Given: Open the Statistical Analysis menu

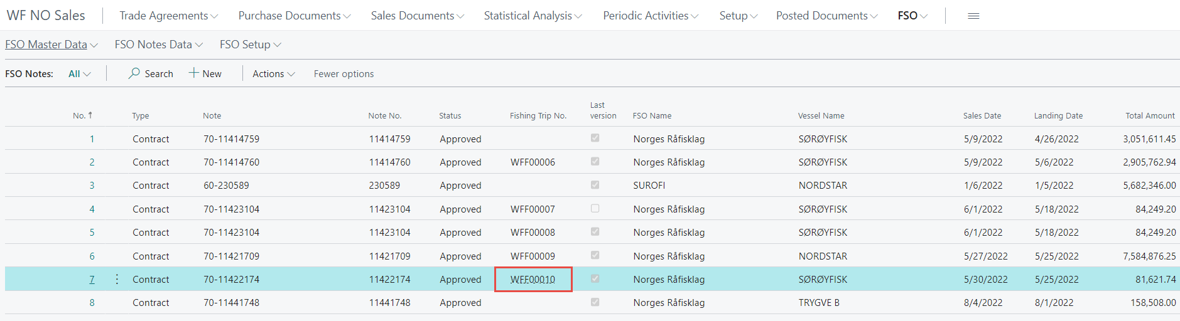Looking at the screenshot, I should [x=533, y=16].
